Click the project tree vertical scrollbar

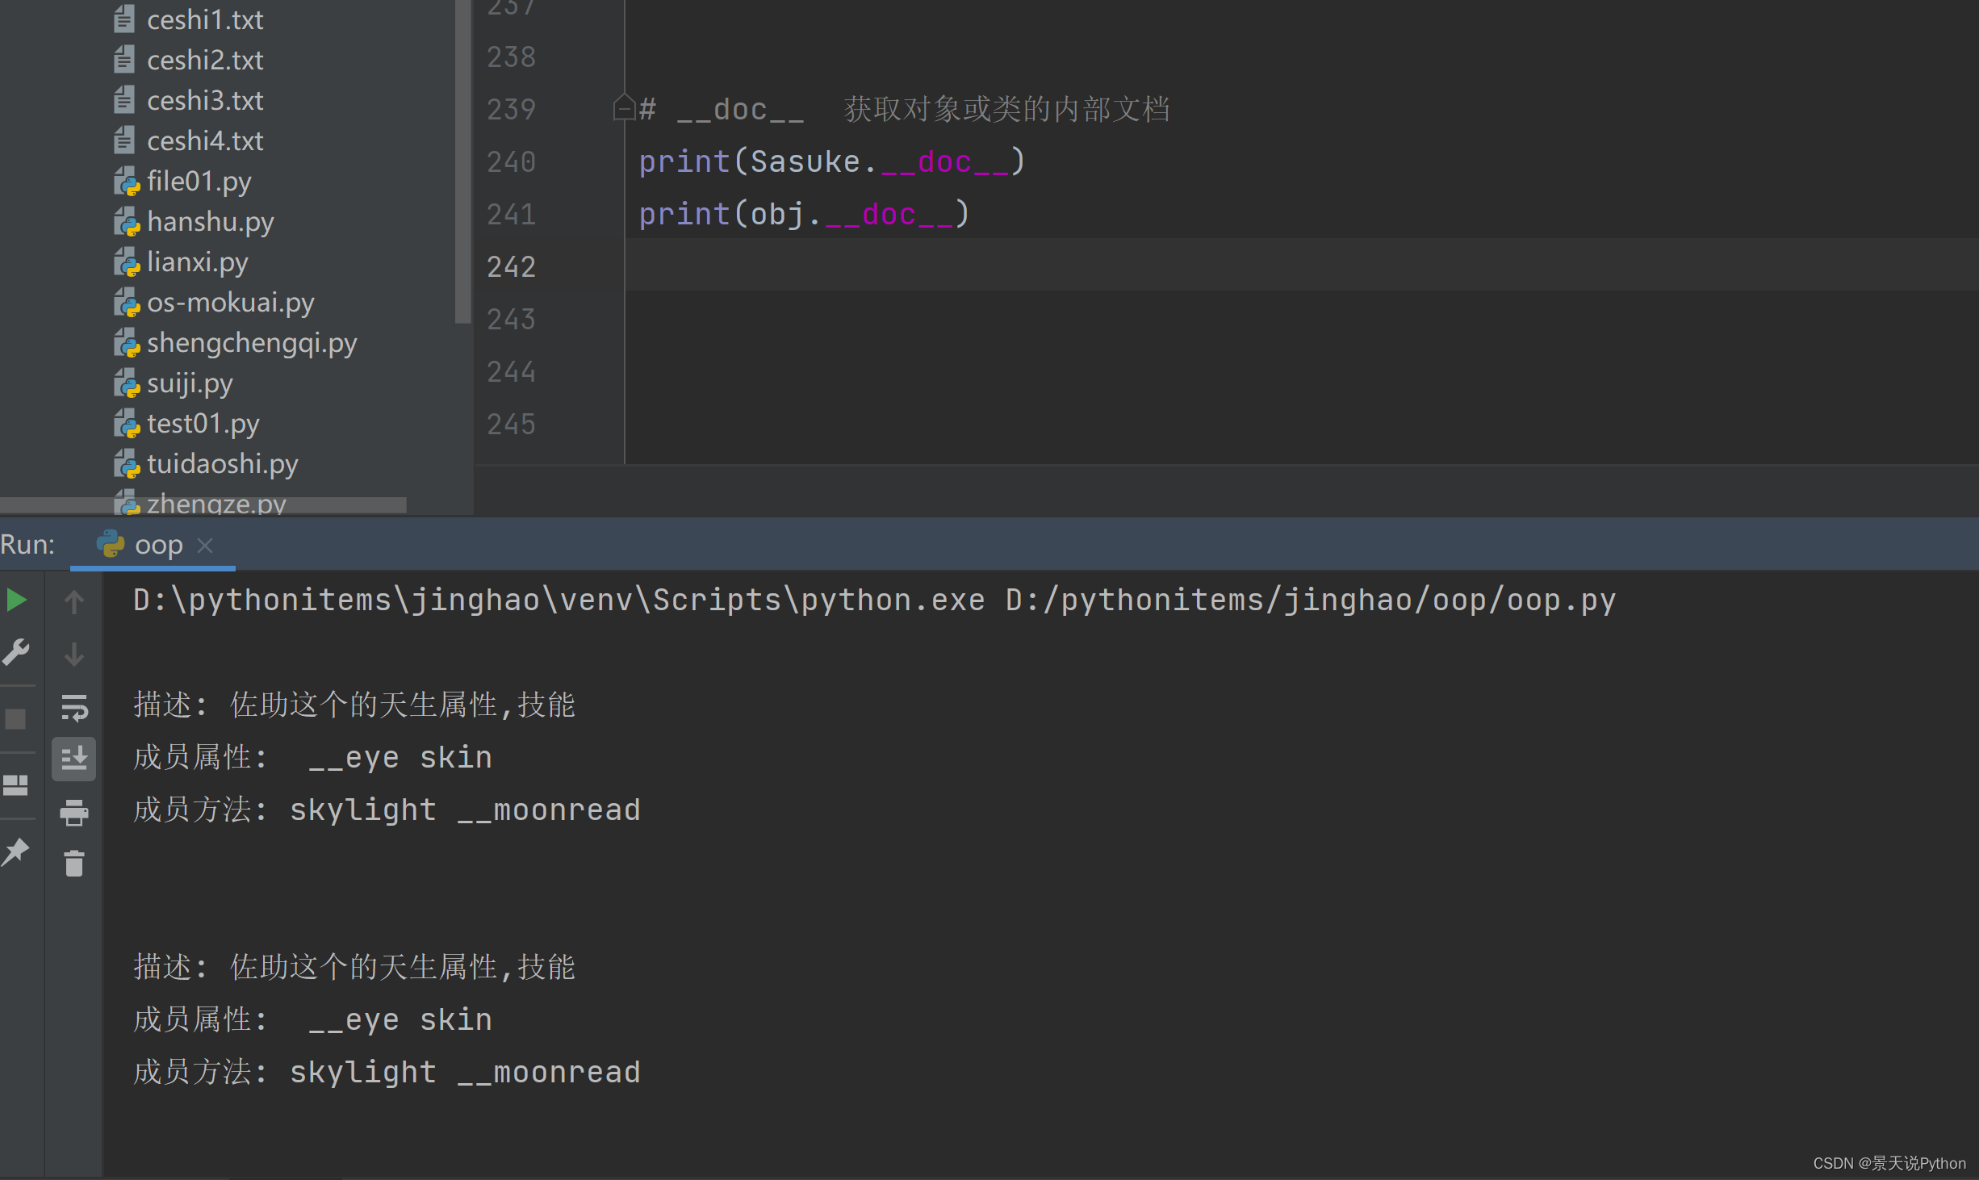pyautogui.click(x=463, y=161)
